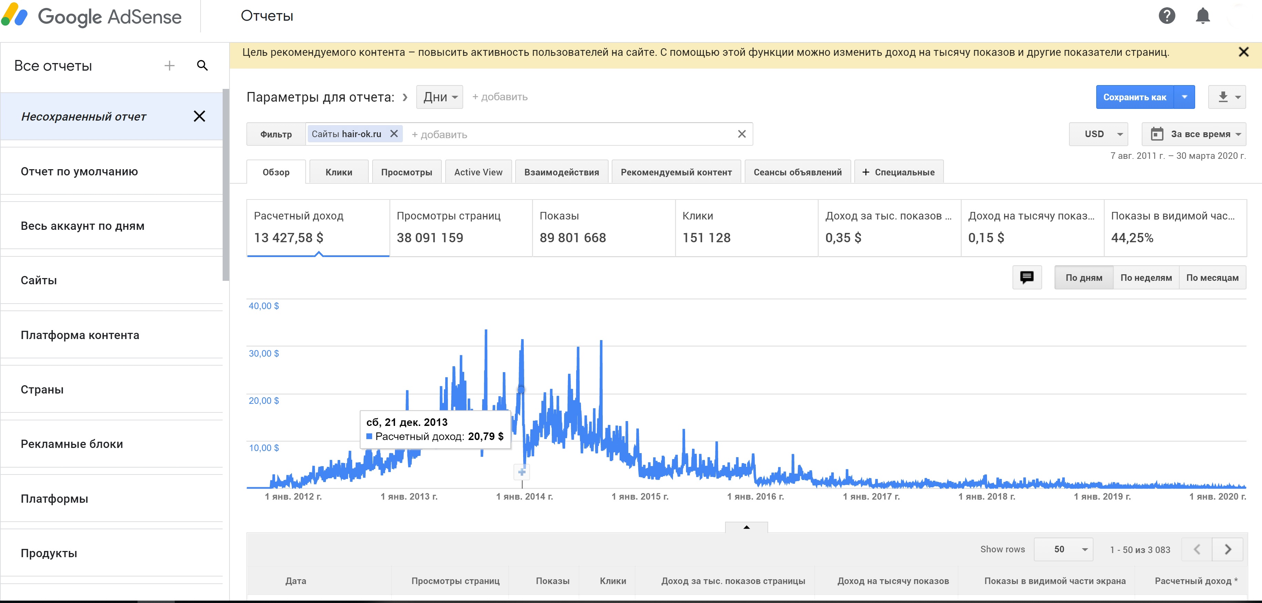Click the plus icon next to Все отчеты

170,65
